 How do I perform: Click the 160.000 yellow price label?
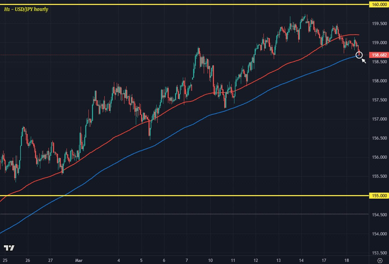tap(378, 4)
